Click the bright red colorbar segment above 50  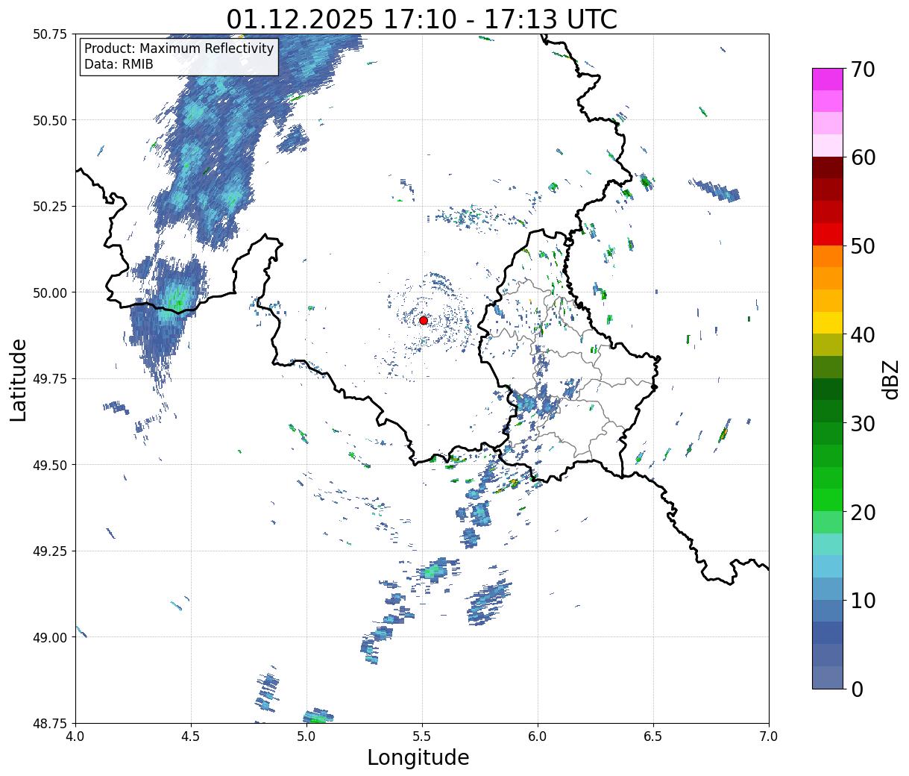pos(828,234)
